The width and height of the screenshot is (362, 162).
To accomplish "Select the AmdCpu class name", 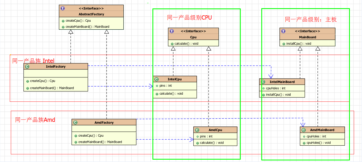I will 215,130.
